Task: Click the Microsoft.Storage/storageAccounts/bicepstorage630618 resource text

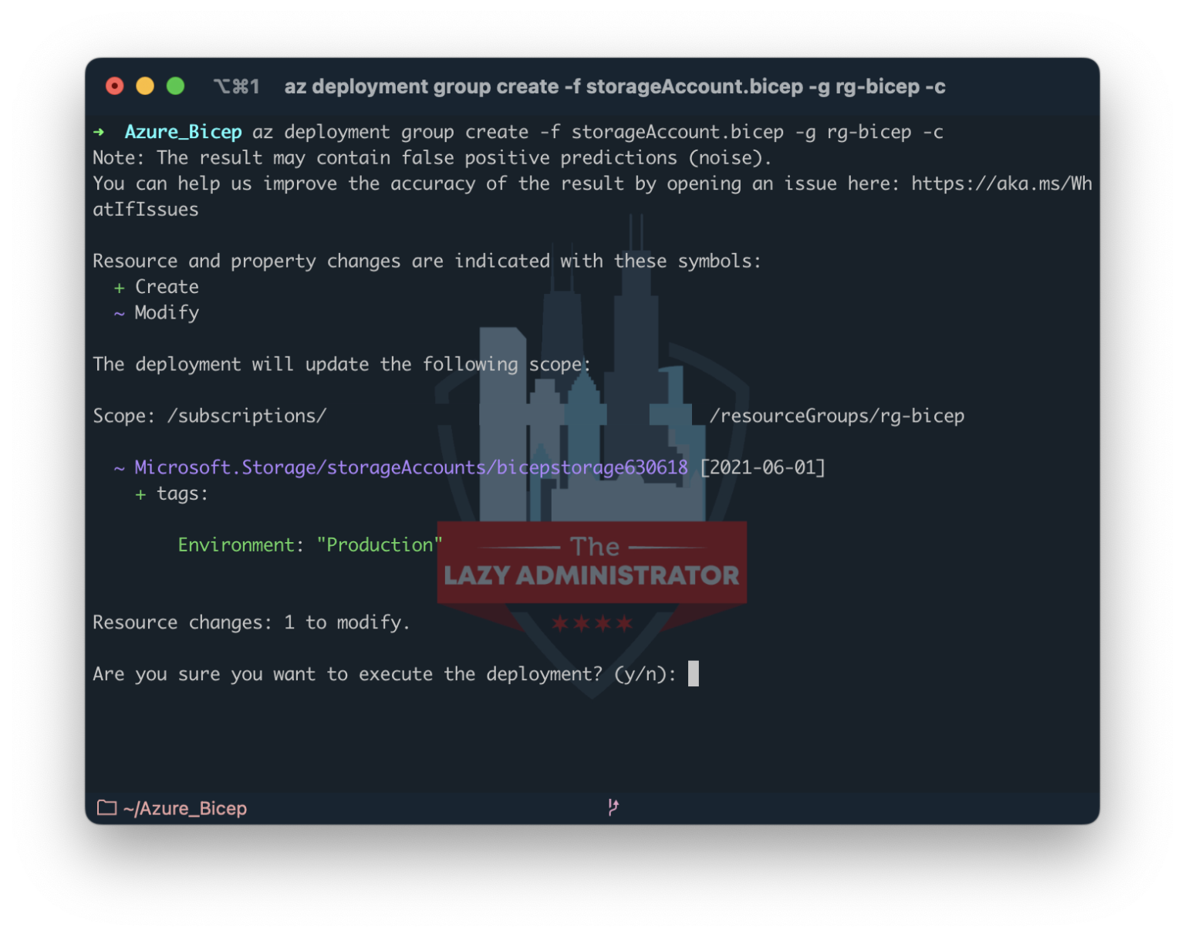Action: tap(411, 467)
